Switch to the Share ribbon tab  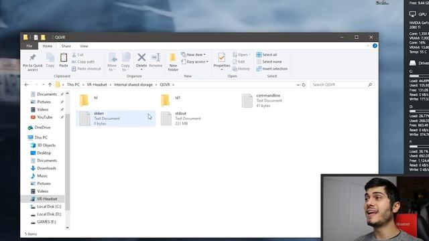coord(66,46)
